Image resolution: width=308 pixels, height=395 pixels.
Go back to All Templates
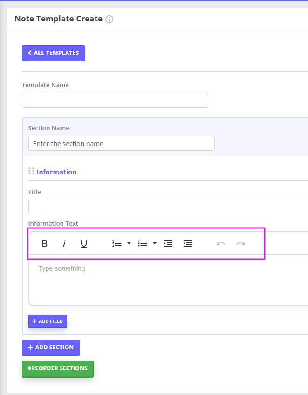(53, 53)
